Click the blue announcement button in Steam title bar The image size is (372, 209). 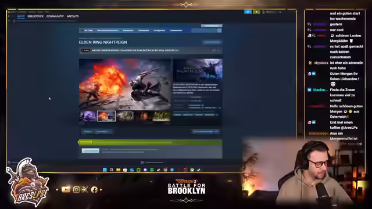click(x=248, y=12)
